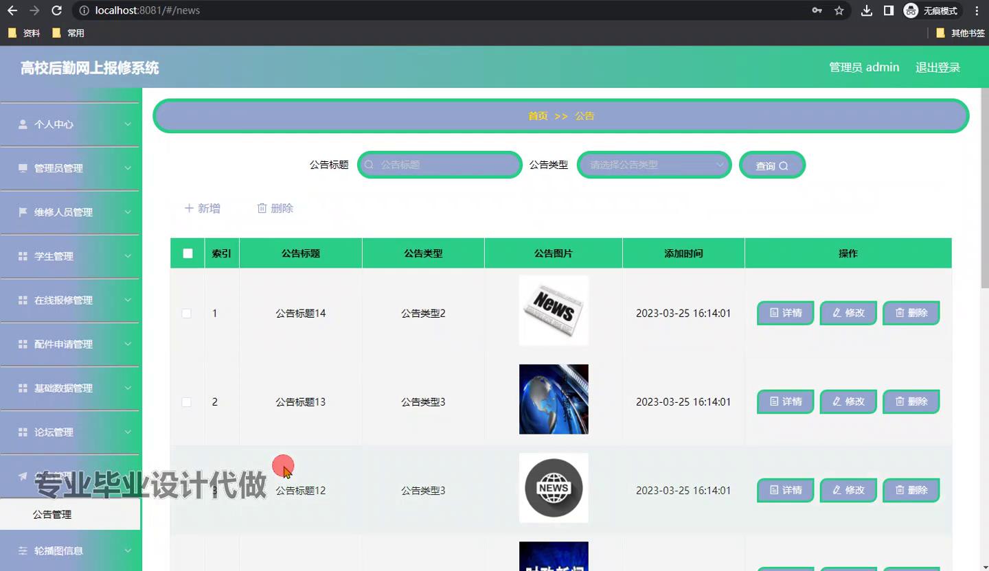Image resolution: width=989 pixels, height=571 pixels.
Task: Check the box for row 公告标题13
Action: [187, 401]
